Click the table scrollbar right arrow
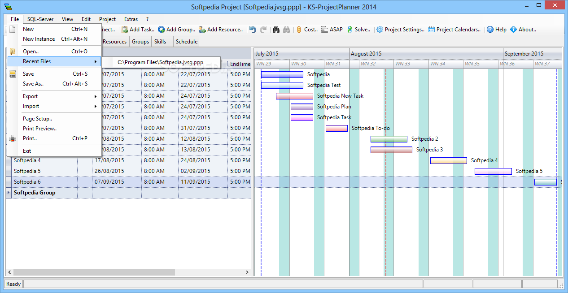This screenshot has height=293, width=568. [247, 272]
